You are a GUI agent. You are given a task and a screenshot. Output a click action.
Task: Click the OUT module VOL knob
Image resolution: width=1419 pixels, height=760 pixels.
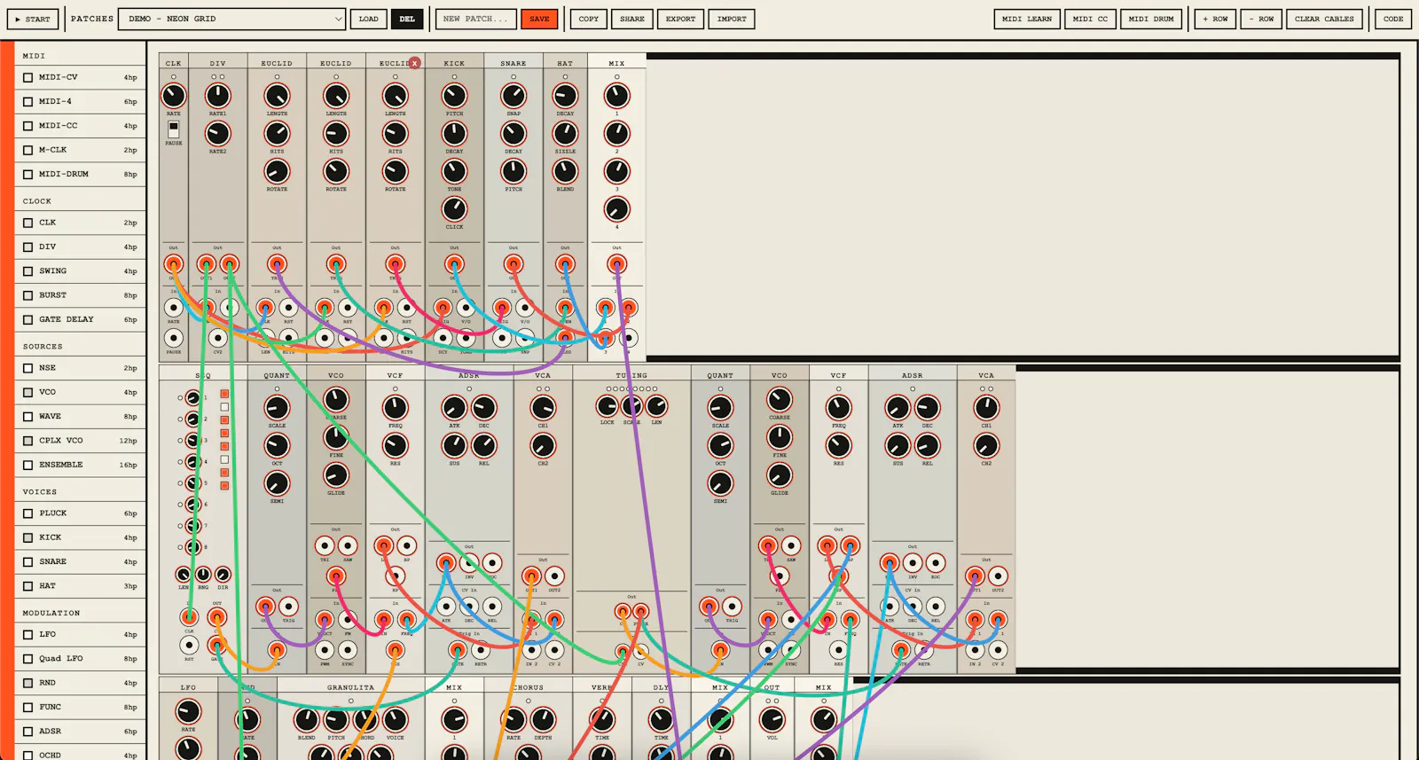pos(772,719)
